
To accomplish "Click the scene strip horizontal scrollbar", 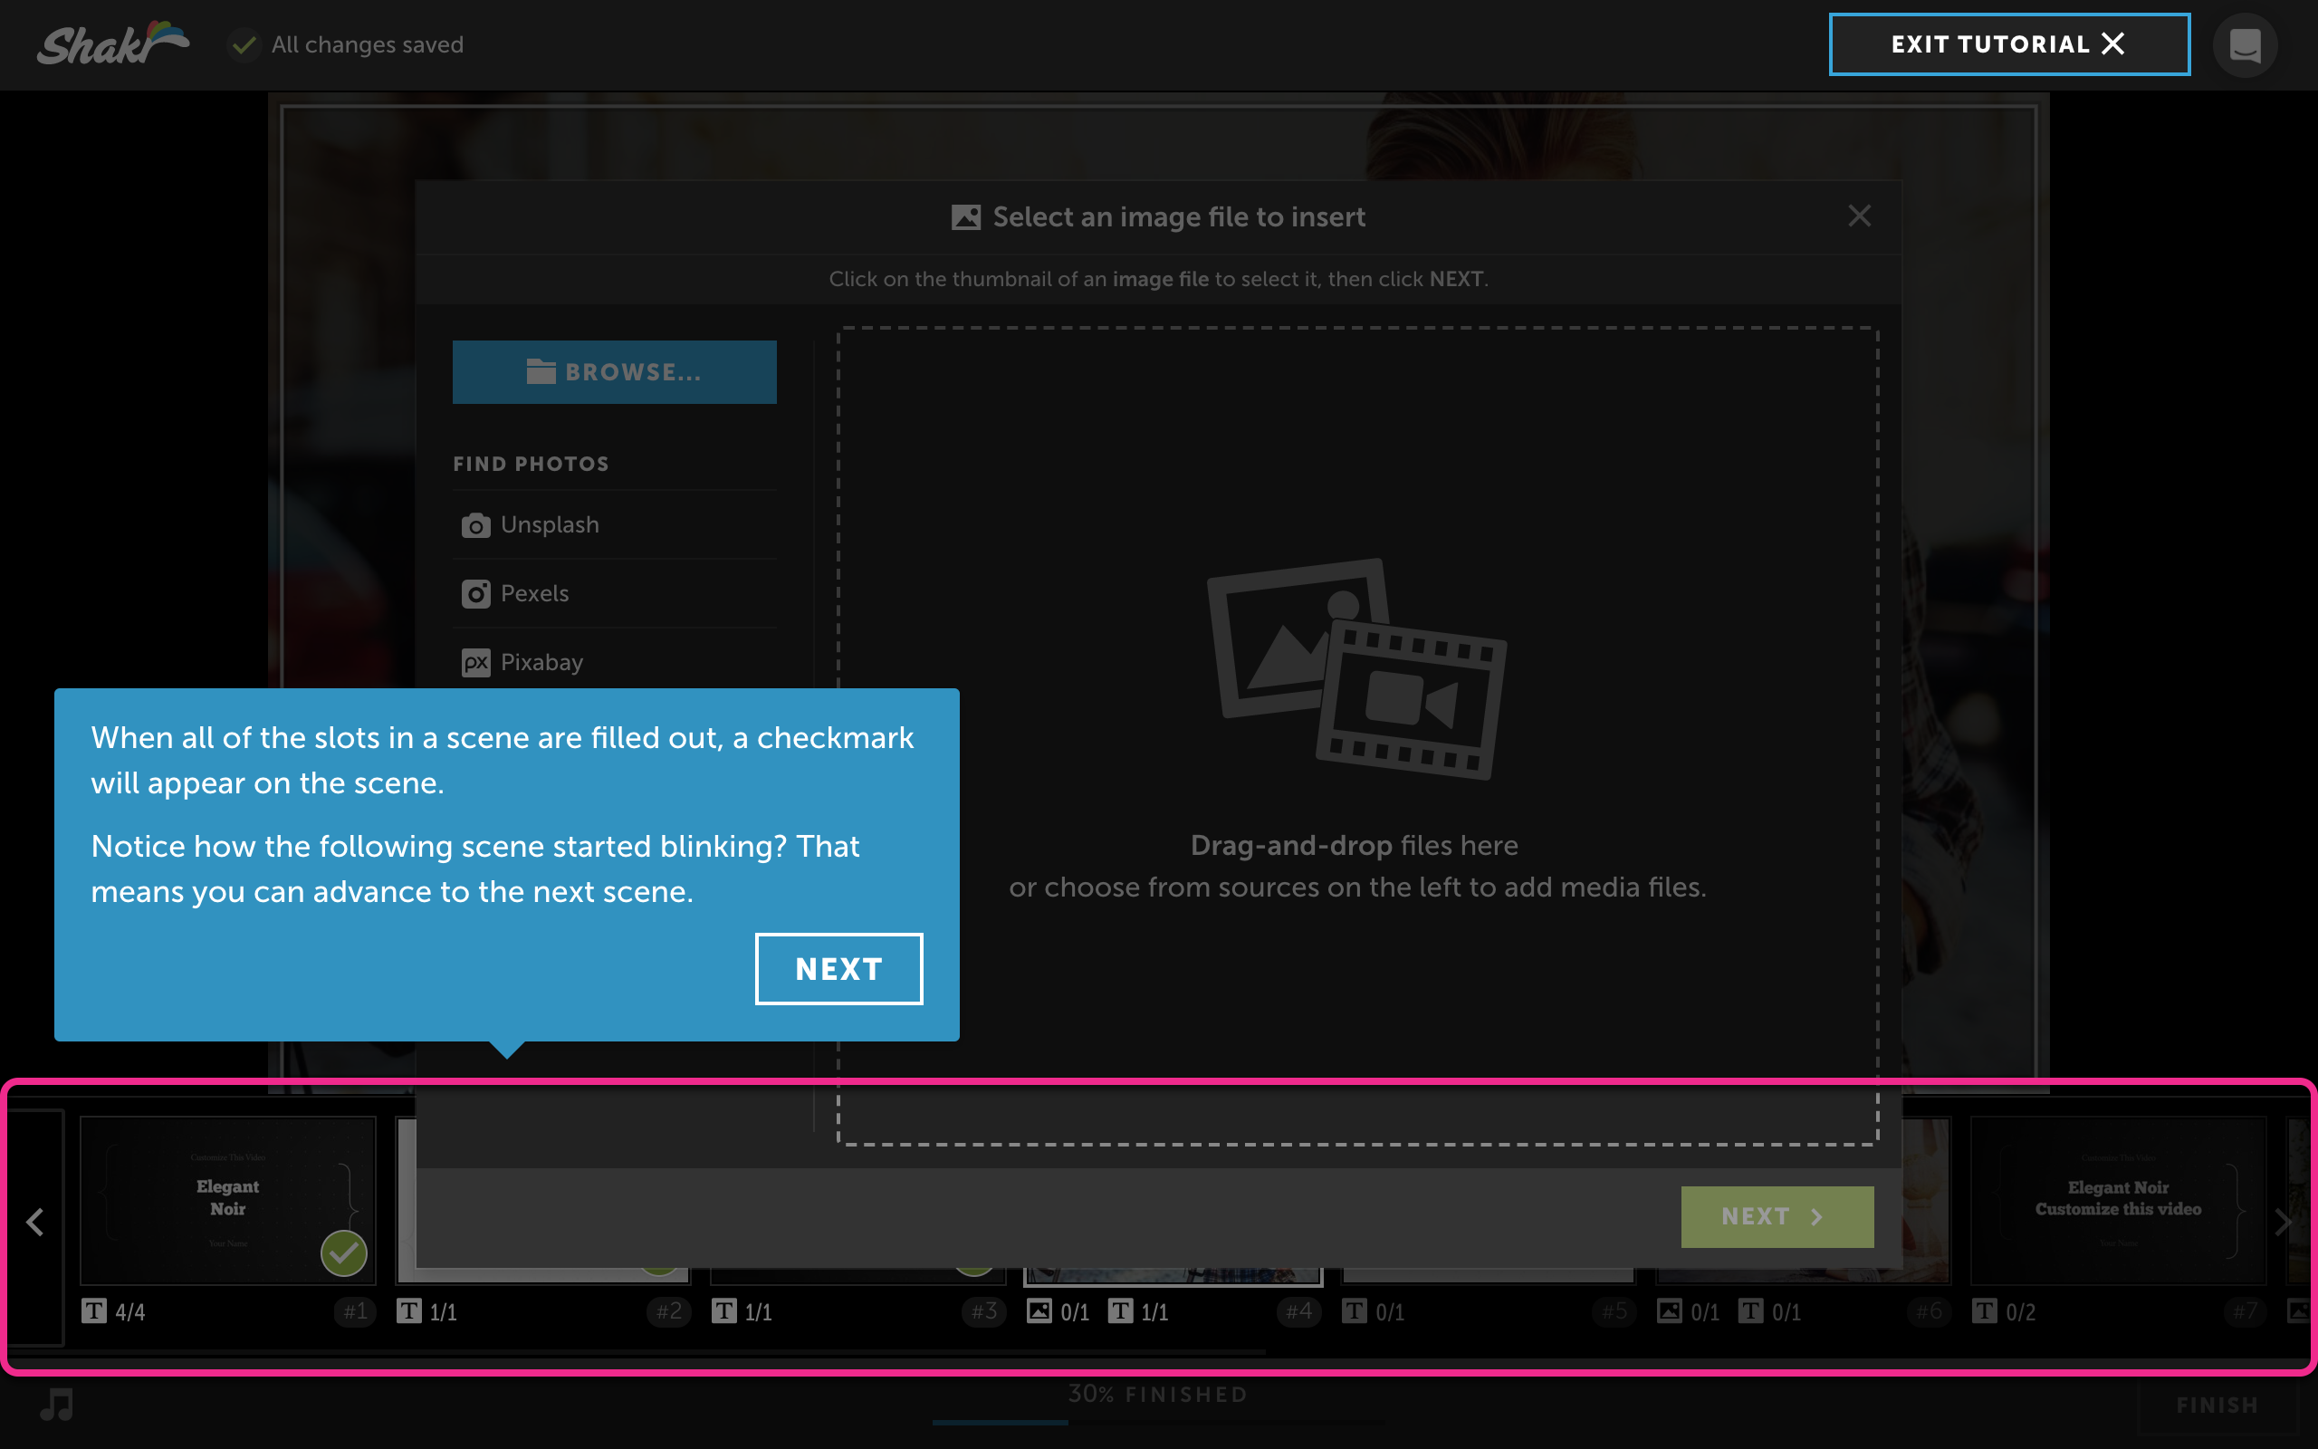I will pos(636,1352).
